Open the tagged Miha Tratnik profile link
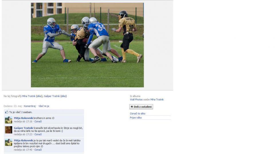Viewport: 275px width, 154px height. (x=29, y=96)
